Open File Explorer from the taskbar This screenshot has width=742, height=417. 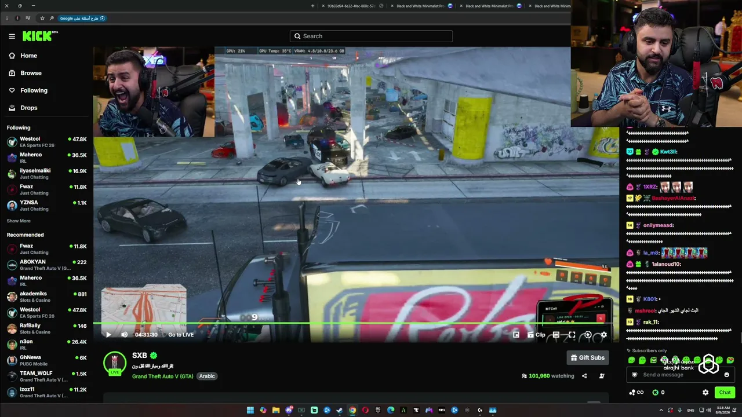point(276,410)
